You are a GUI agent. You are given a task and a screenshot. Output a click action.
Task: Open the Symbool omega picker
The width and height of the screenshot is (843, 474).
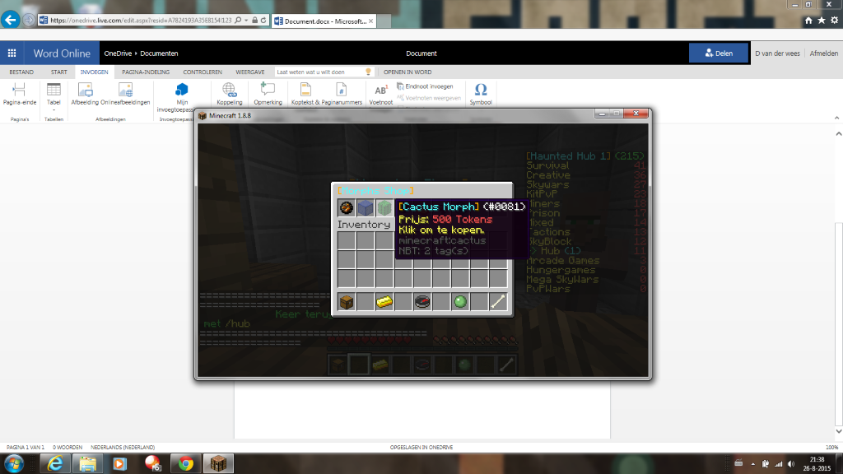pyautogui.click(x=481, y=94)
